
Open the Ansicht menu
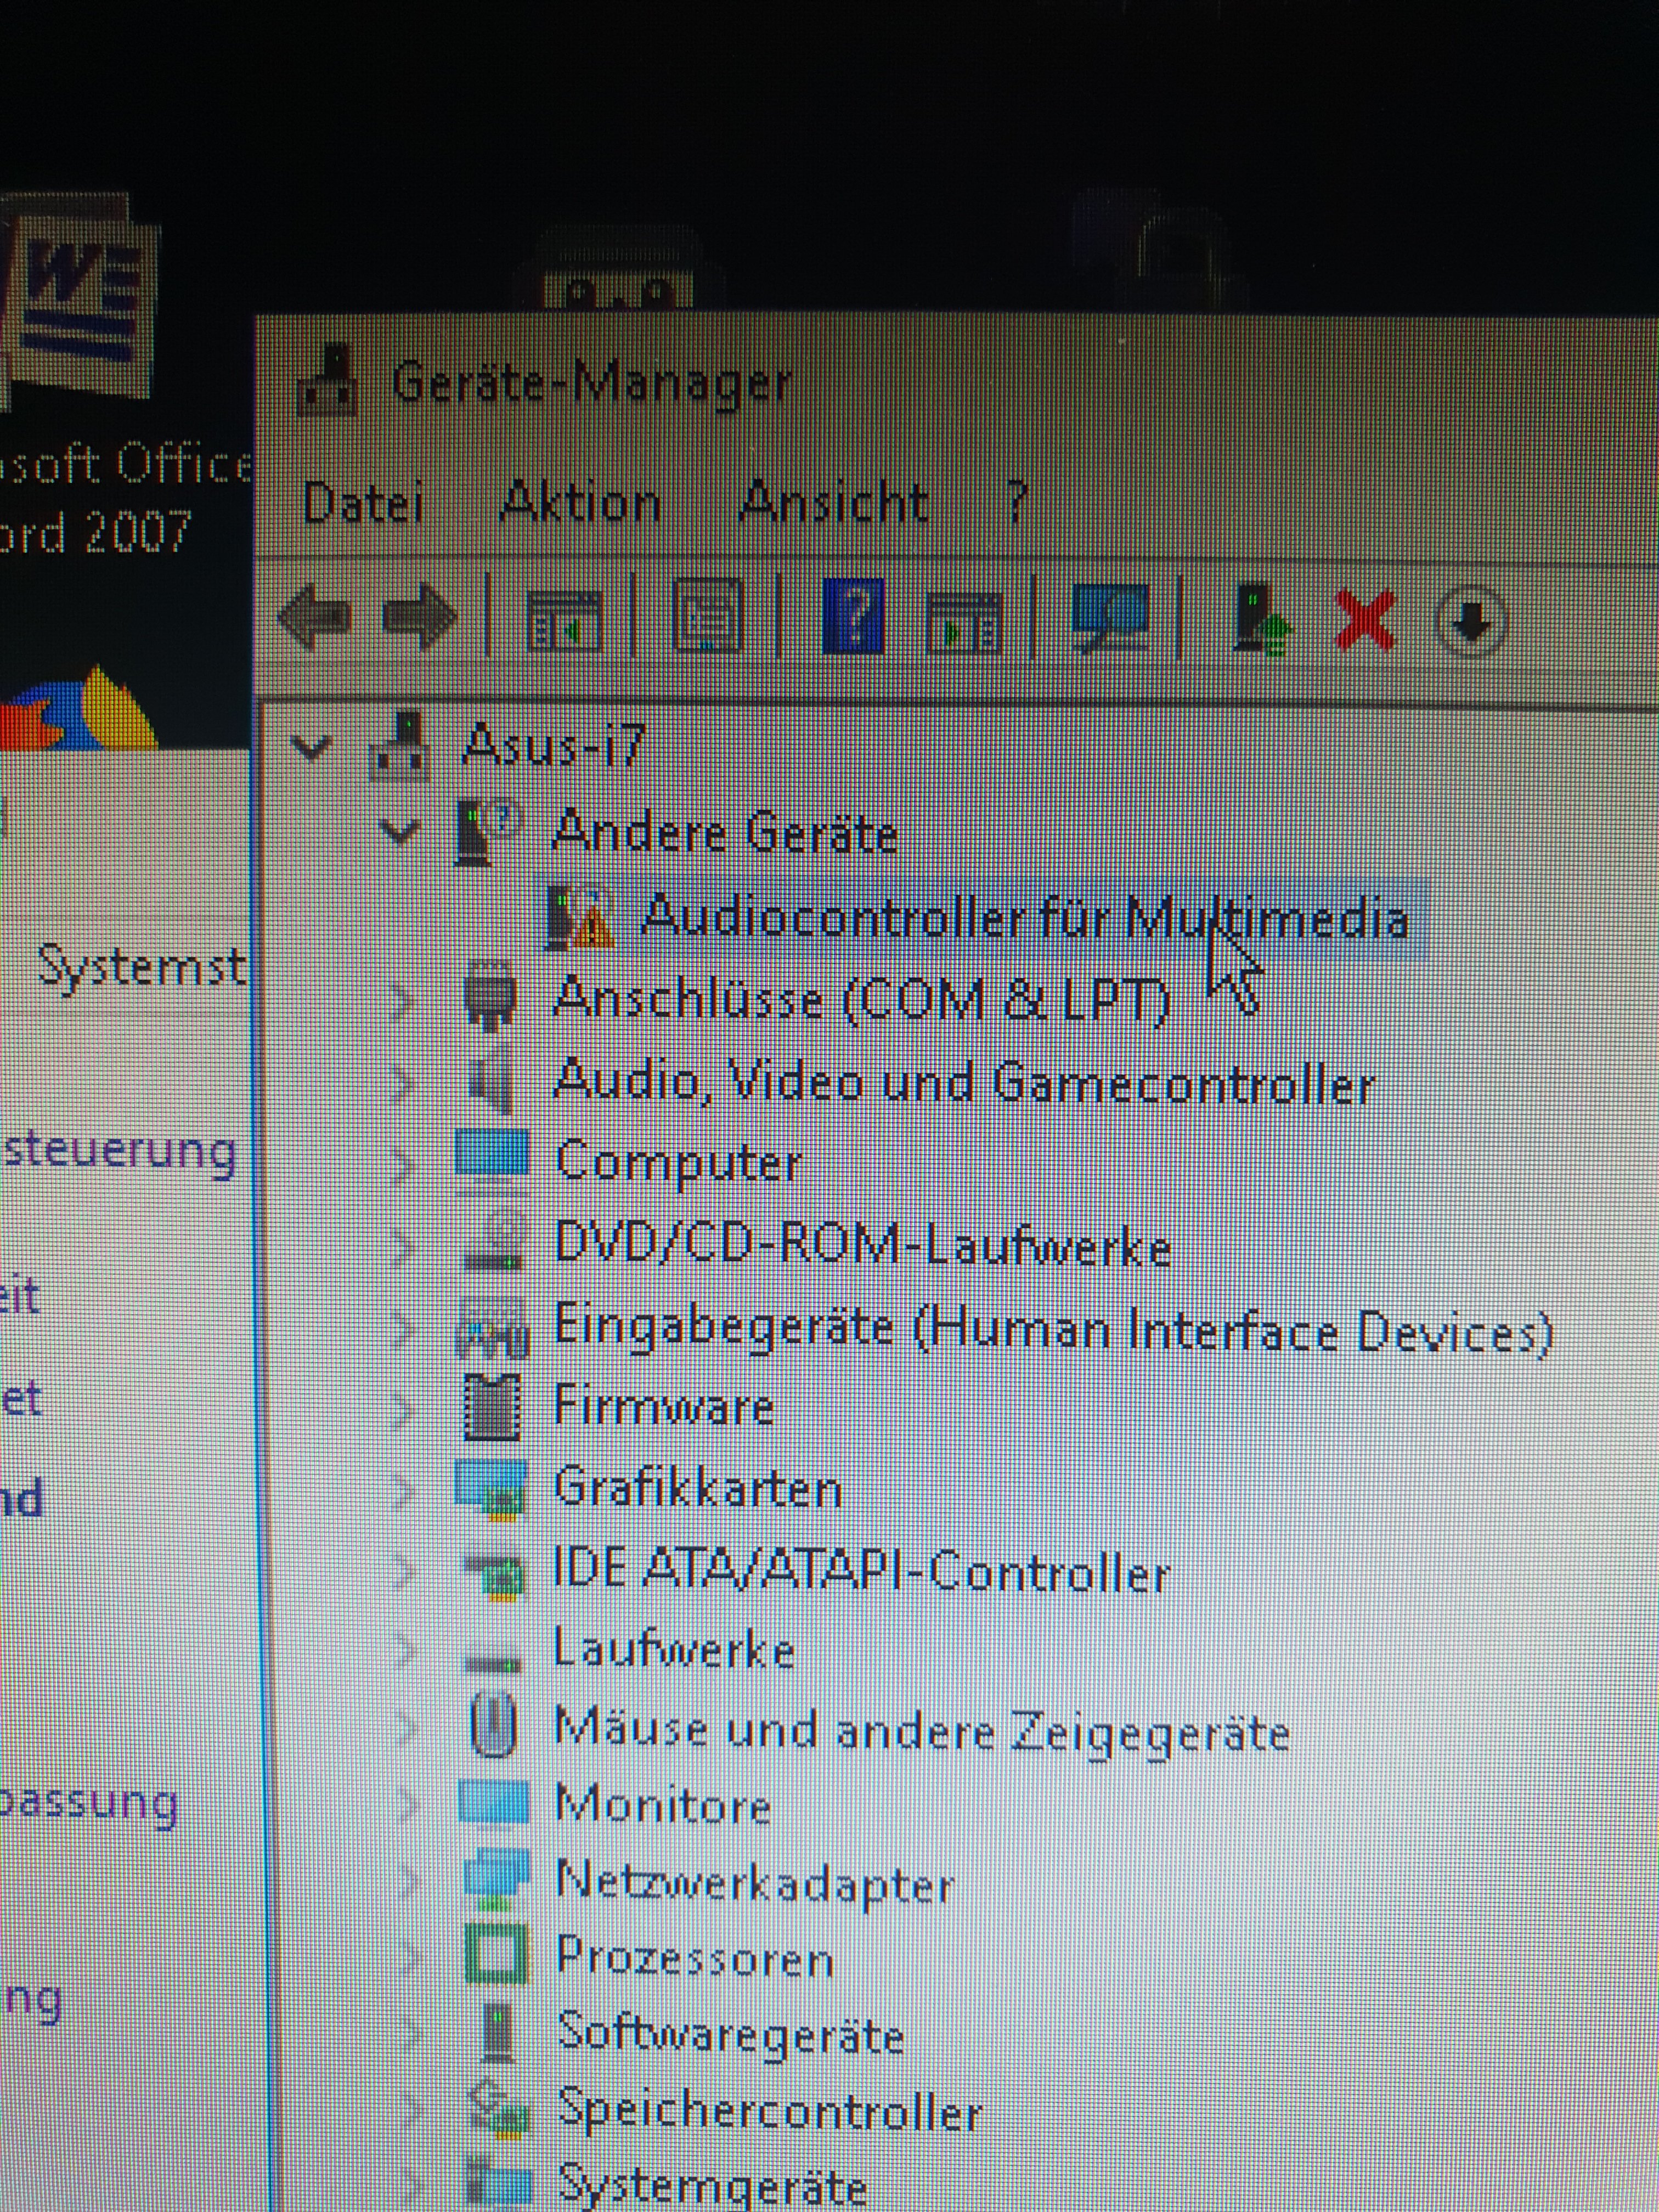pos(833,500)
